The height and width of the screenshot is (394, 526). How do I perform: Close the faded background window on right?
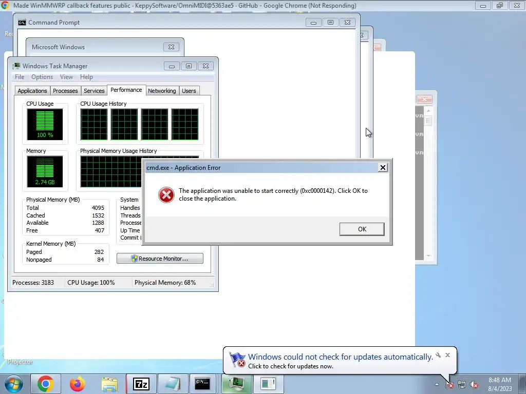coord(424,99)
